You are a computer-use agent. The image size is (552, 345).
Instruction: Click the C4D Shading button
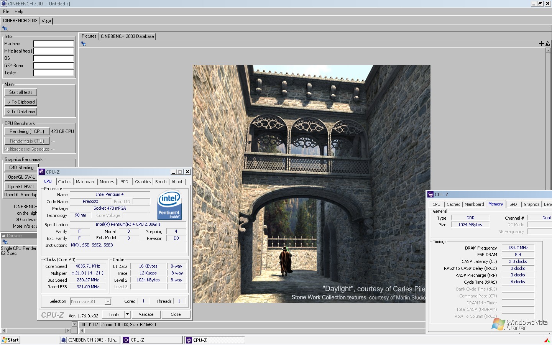pos(21,168)
